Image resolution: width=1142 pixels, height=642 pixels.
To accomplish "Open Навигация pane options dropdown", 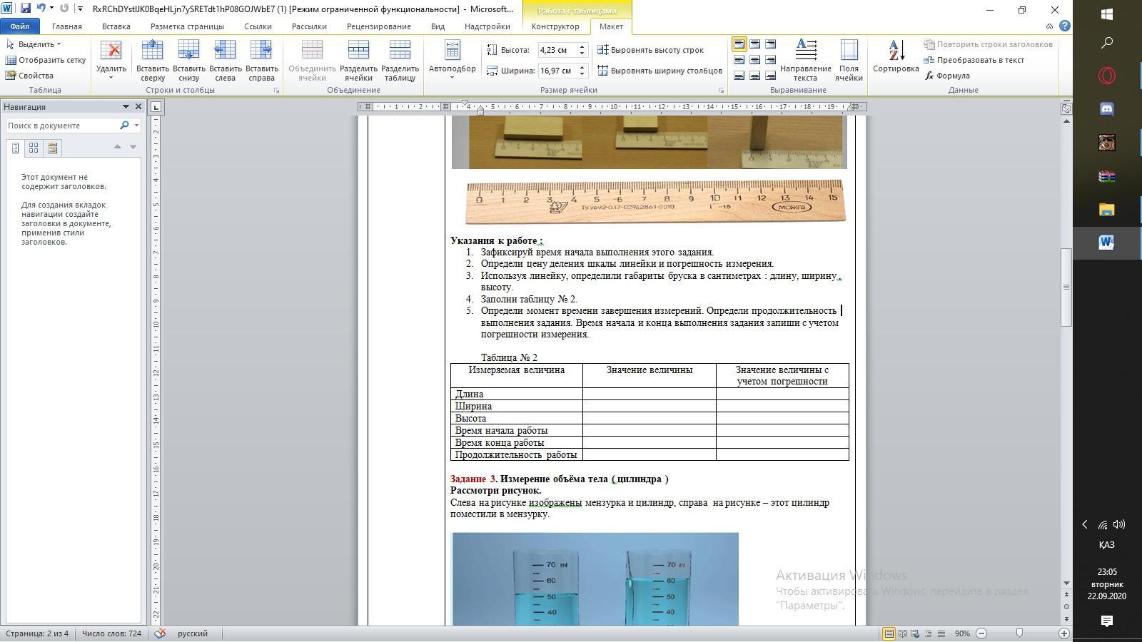I will pos(126,107).
